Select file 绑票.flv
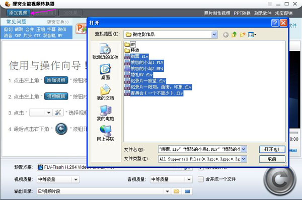 click(x=136, y=56)
